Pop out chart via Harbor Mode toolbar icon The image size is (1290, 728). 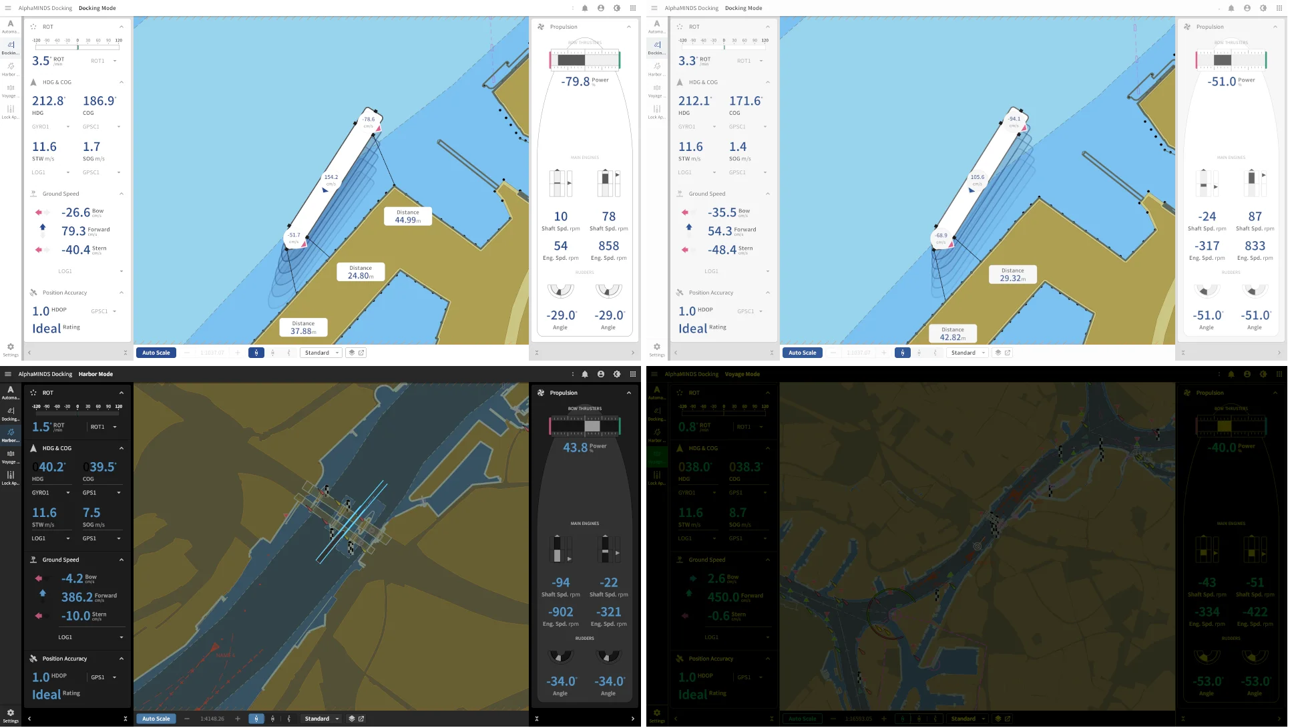tap(361, 719)
